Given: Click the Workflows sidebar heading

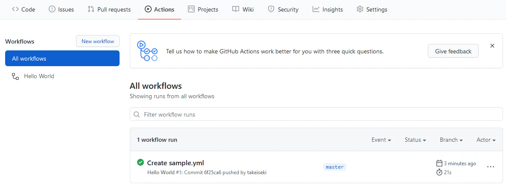Looking at the screenshot, I should [x=20, y=41].
